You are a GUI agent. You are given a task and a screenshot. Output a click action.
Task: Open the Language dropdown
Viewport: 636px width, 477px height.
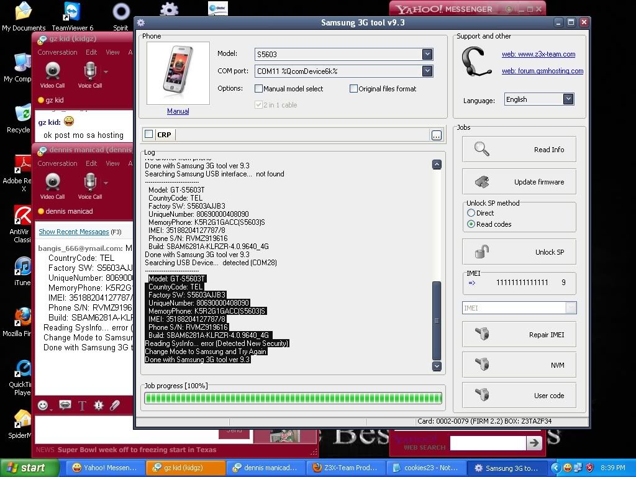click(x=568, y=99)
